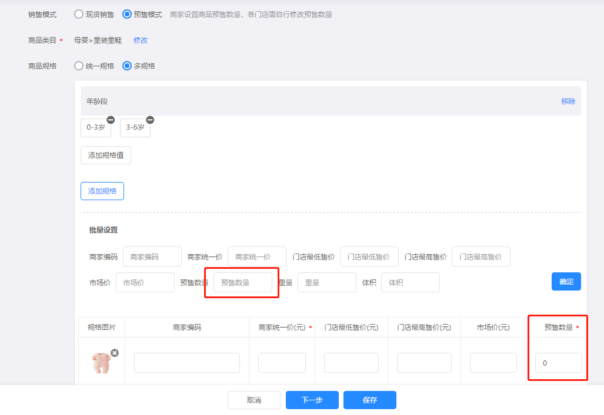Image resolution: width=604 pixels, height=415 pixels.
Task: Click the 添加规格值 button
Action: click(106, 156)
